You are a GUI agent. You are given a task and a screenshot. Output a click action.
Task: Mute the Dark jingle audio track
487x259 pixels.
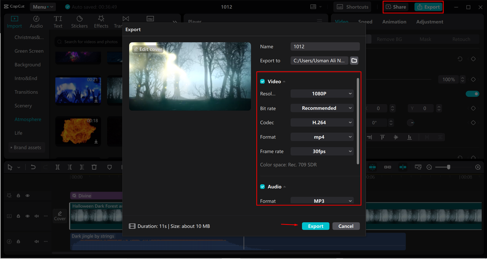click(x=37, y=242)
